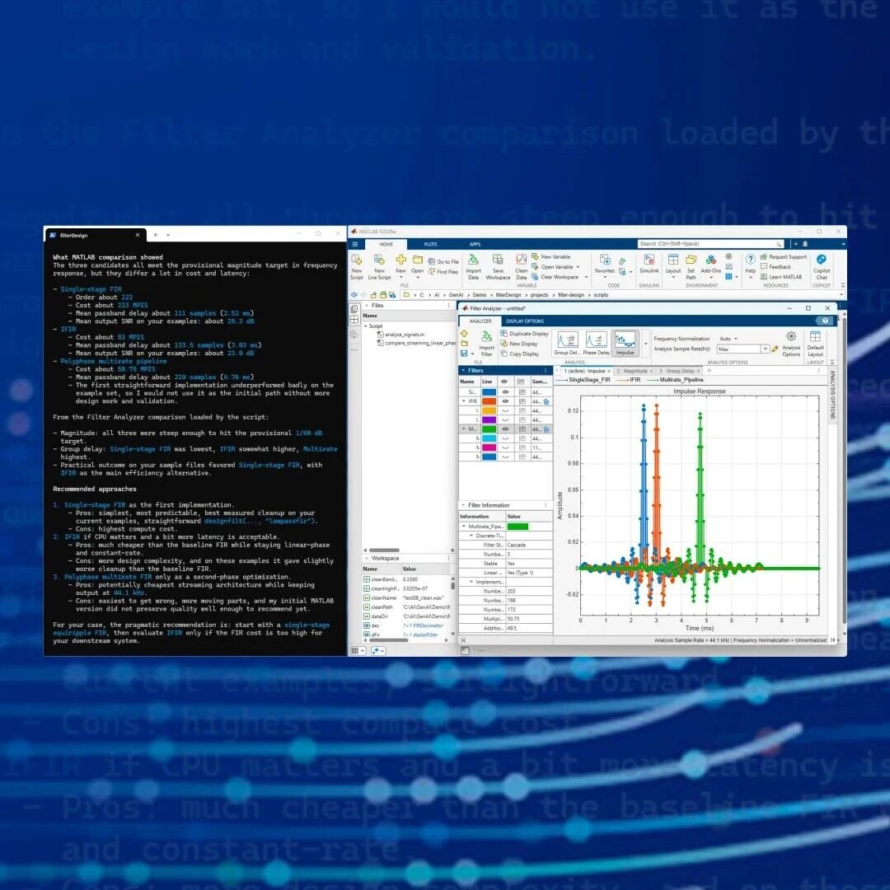This screenshot has height=890, width=890.
Task: Show the hidden cyan multirate sub-stage
Action: coord(504,438)
